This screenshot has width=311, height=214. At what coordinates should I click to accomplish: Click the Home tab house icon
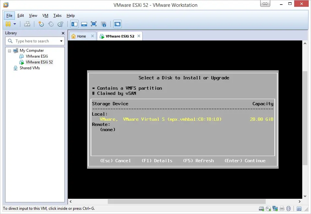click(x=73, y=36)
